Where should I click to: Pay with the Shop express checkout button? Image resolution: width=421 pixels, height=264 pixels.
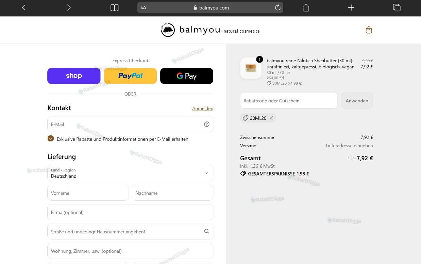pyautogui.click(x=74, y=76)
